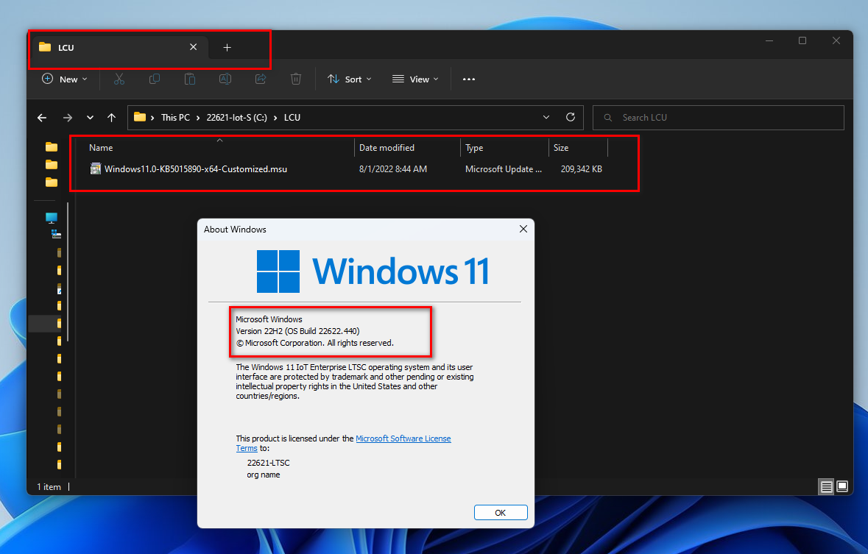Click the Paste clipboard icon
Viewport: 868px width, 554px height.
point(190,79)
